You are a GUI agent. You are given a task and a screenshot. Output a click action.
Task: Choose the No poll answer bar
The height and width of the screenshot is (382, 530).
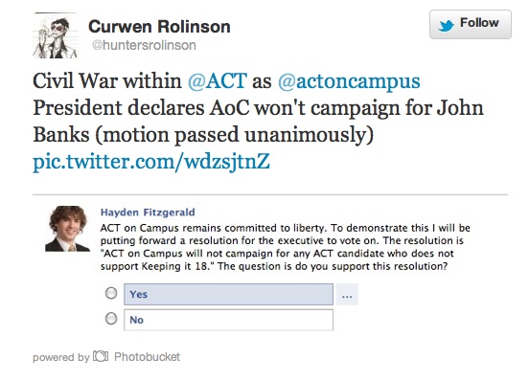tap(228, 320)
